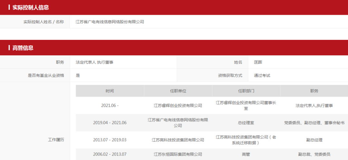Screen dimensions: 348x160
Task: Select the period 2021.06 -
Action: coord(110,106)
